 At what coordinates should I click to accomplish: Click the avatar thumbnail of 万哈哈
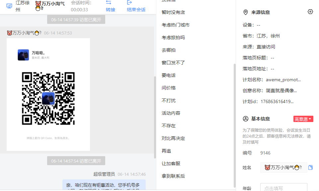tap(23, 55)
